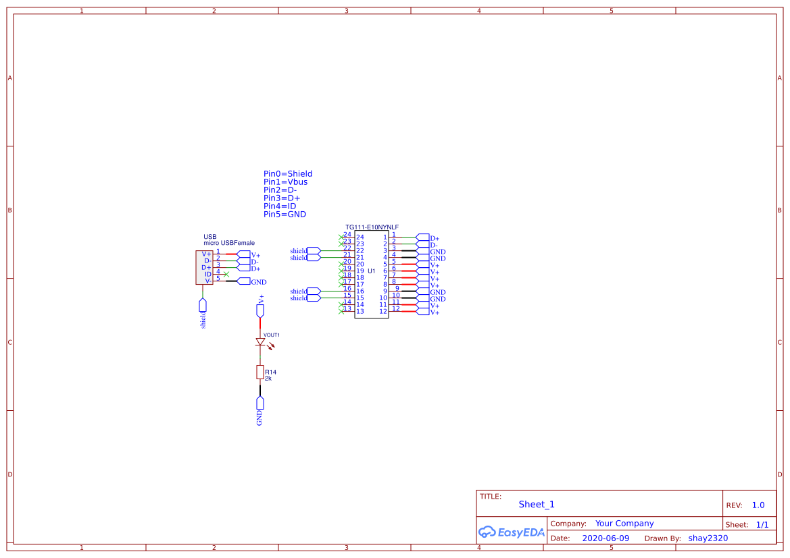
Task: Toggle the no-connect mark on the USB ID pin
Action: pos(225,273)
